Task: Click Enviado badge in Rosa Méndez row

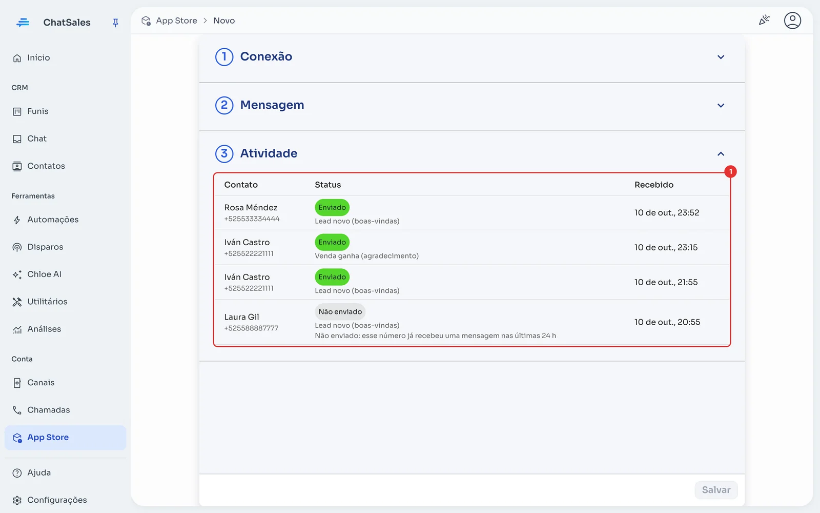Action: coord(332,207)
